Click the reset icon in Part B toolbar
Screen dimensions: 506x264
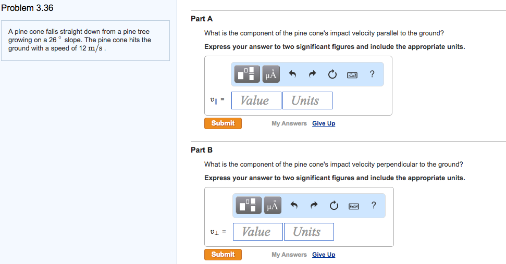(x=334, y=206)
